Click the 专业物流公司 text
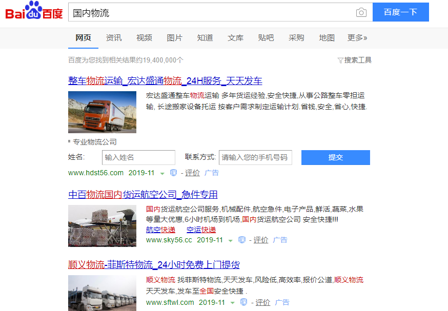Screen dimensions: 448x311 coord(94,142)
